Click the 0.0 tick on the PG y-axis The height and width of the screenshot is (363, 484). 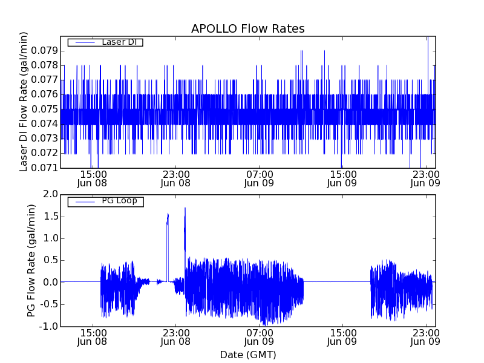50,282
